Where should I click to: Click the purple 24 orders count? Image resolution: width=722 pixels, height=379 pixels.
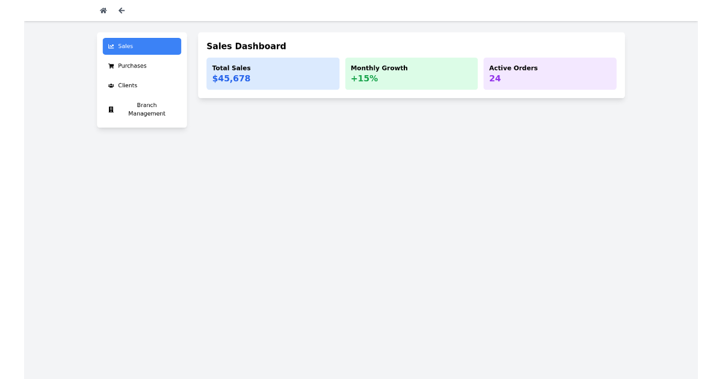click(493, 78)
